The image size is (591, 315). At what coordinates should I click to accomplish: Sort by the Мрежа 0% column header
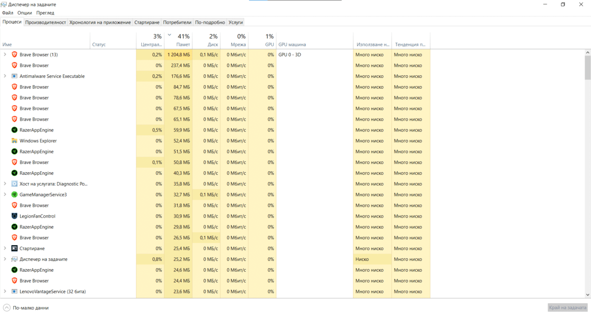tap(234, 40)
